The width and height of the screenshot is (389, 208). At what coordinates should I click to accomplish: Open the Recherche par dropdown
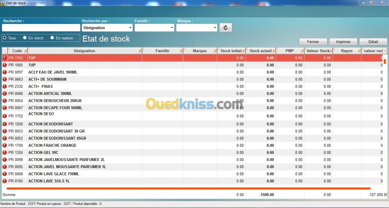tap(107, 28)
